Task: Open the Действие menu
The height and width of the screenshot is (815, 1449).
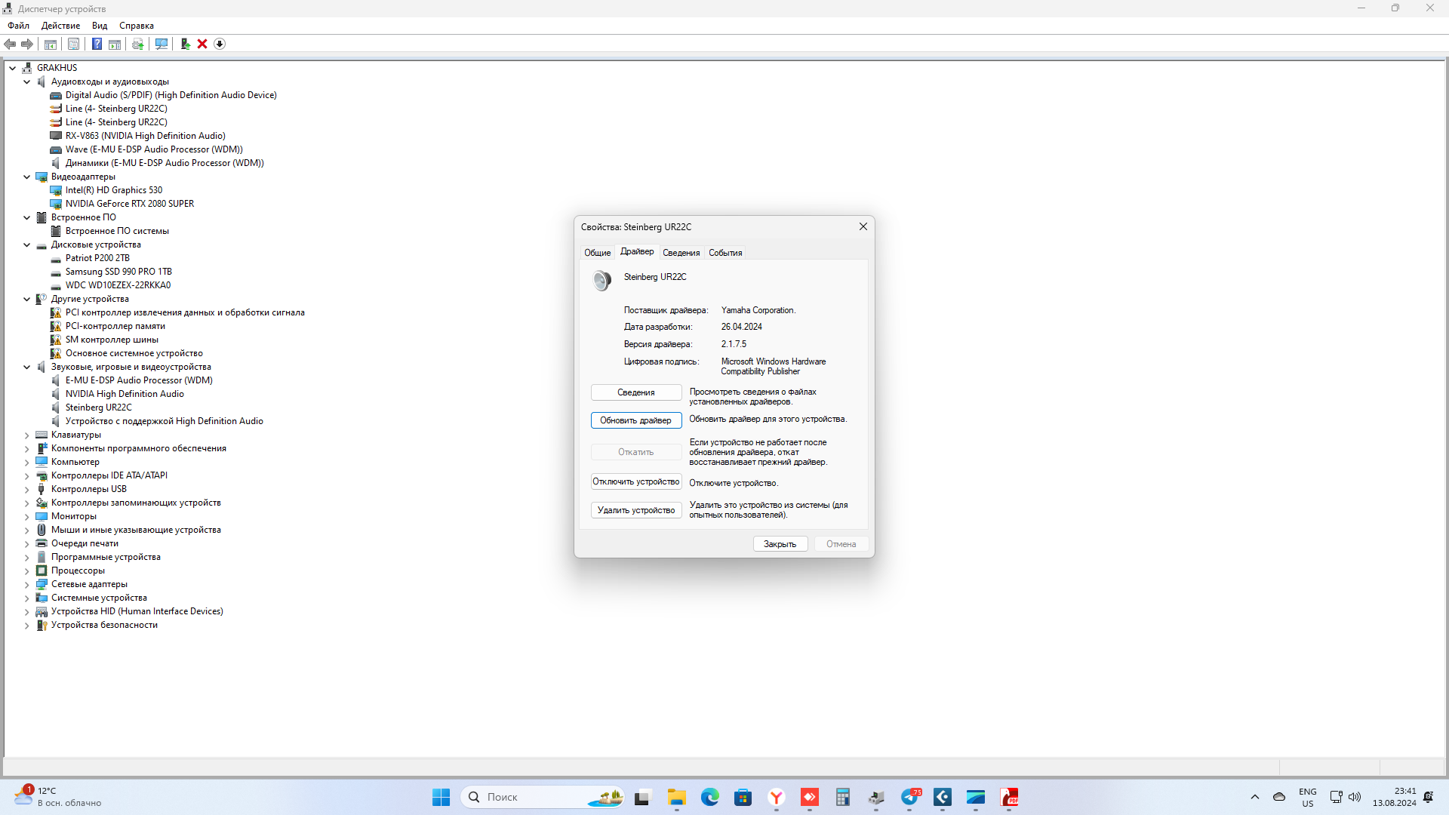Action: [60, 25]
